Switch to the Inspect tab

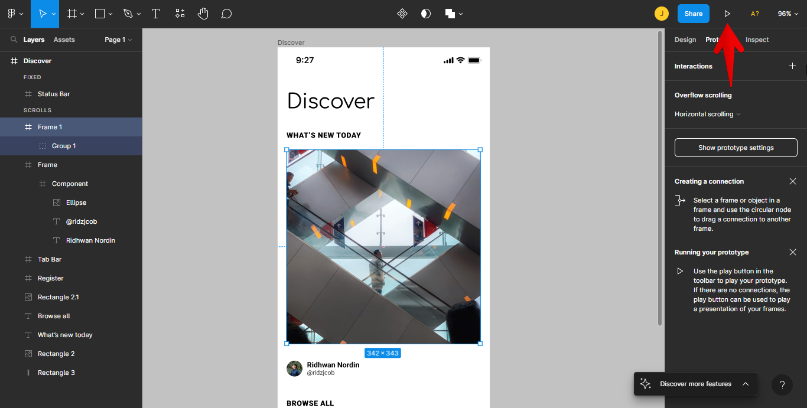tap(757, 40)
